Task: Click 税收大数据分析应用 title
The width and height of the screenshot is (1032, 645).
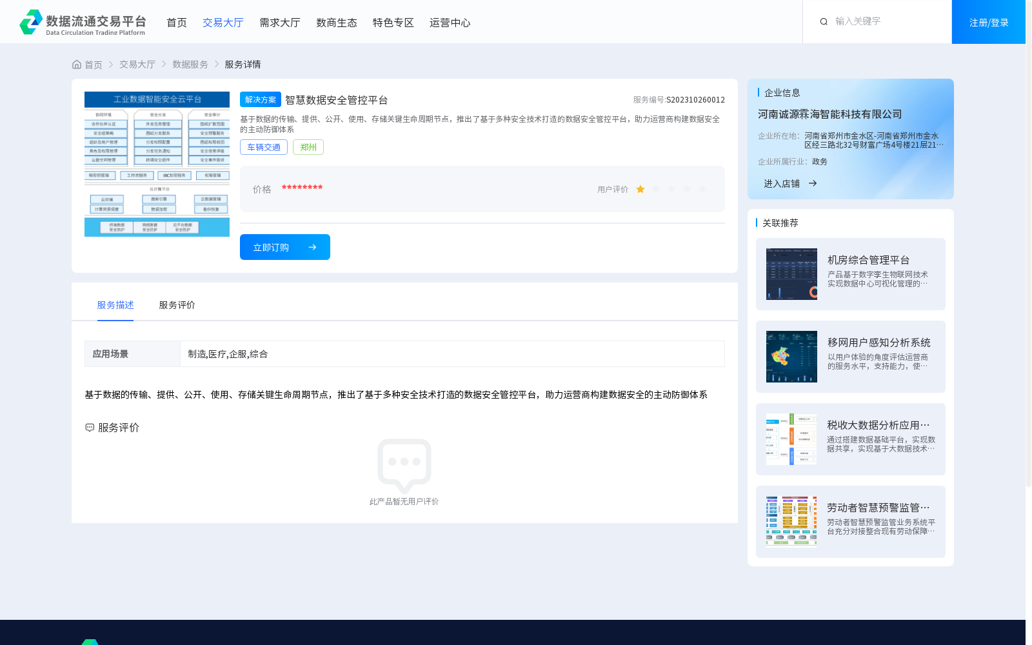Action: click(878, 425)
